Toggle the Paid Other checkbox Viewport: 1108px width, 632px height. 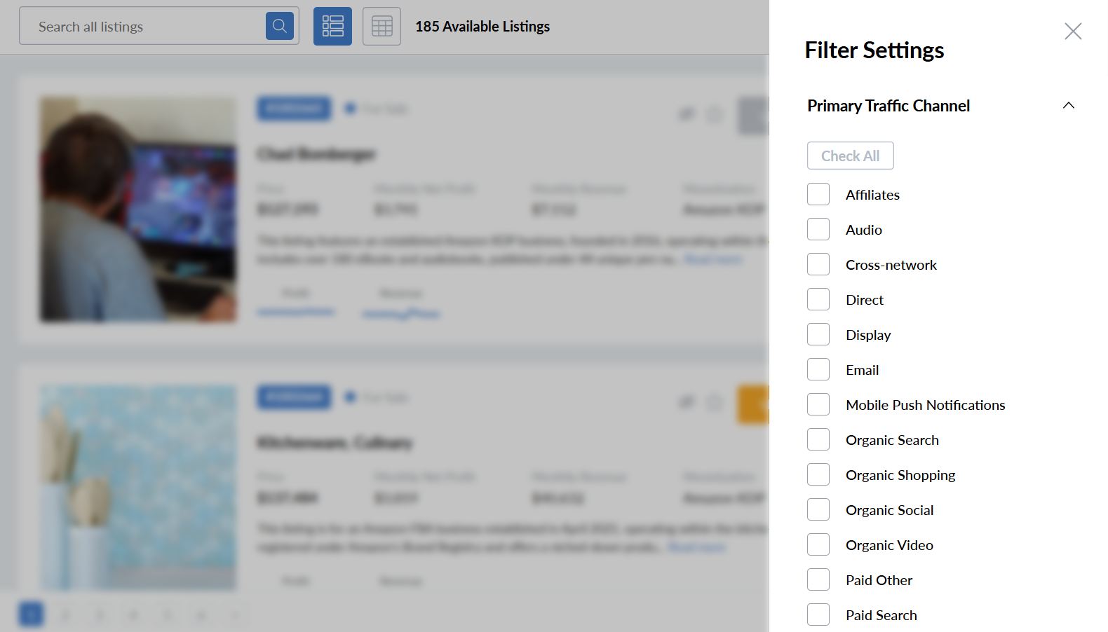[818, 579]
